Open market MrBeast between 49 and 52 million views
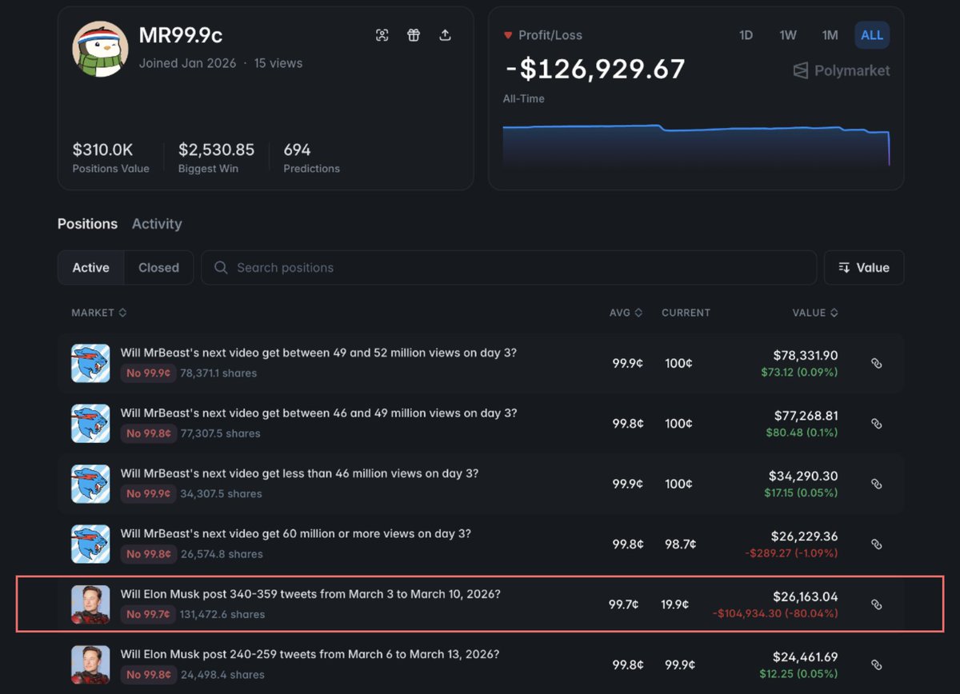960x694 pixels. point(318,353)
